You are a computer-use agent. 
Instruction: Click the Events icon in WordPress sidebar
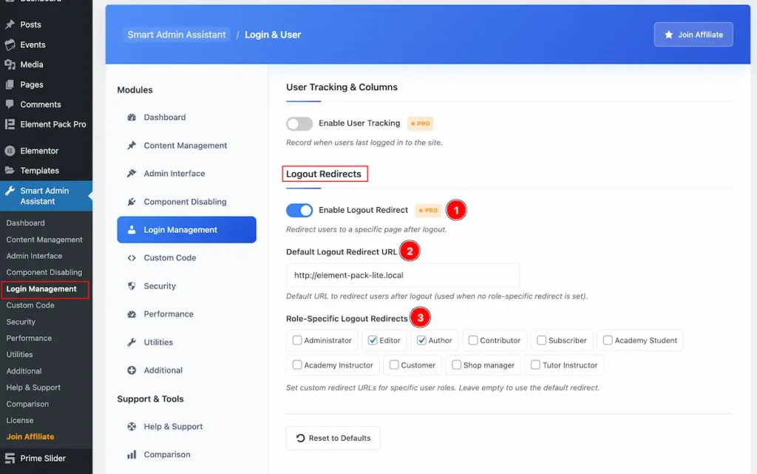[x=10, y=44]
